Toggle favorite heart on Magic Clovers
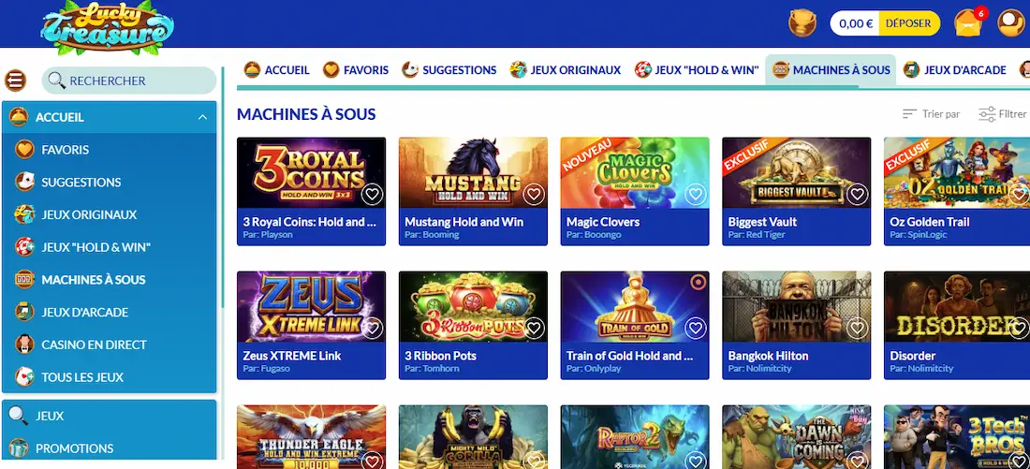 696,194
